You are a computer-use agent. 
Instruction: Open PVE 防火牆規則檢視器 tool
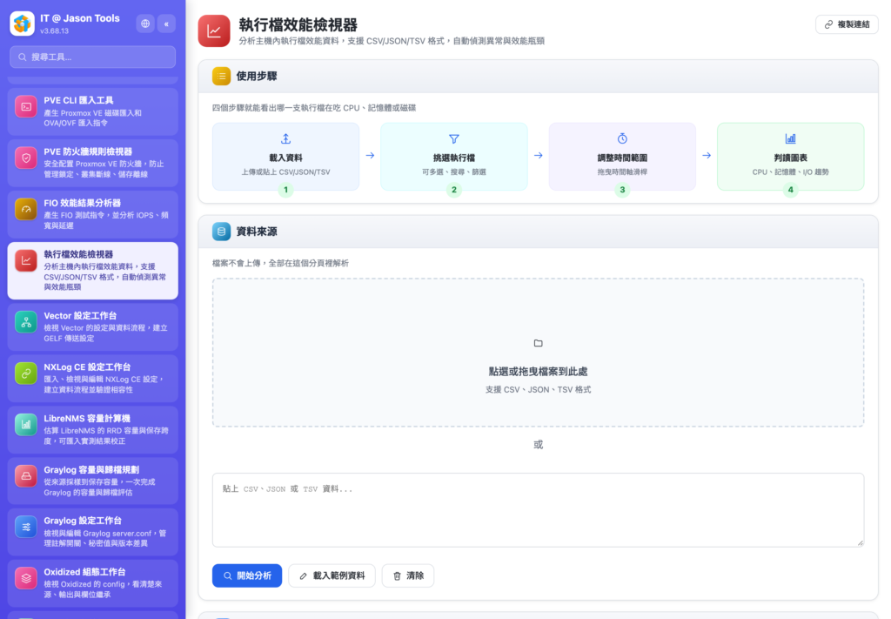click(92, 163)
